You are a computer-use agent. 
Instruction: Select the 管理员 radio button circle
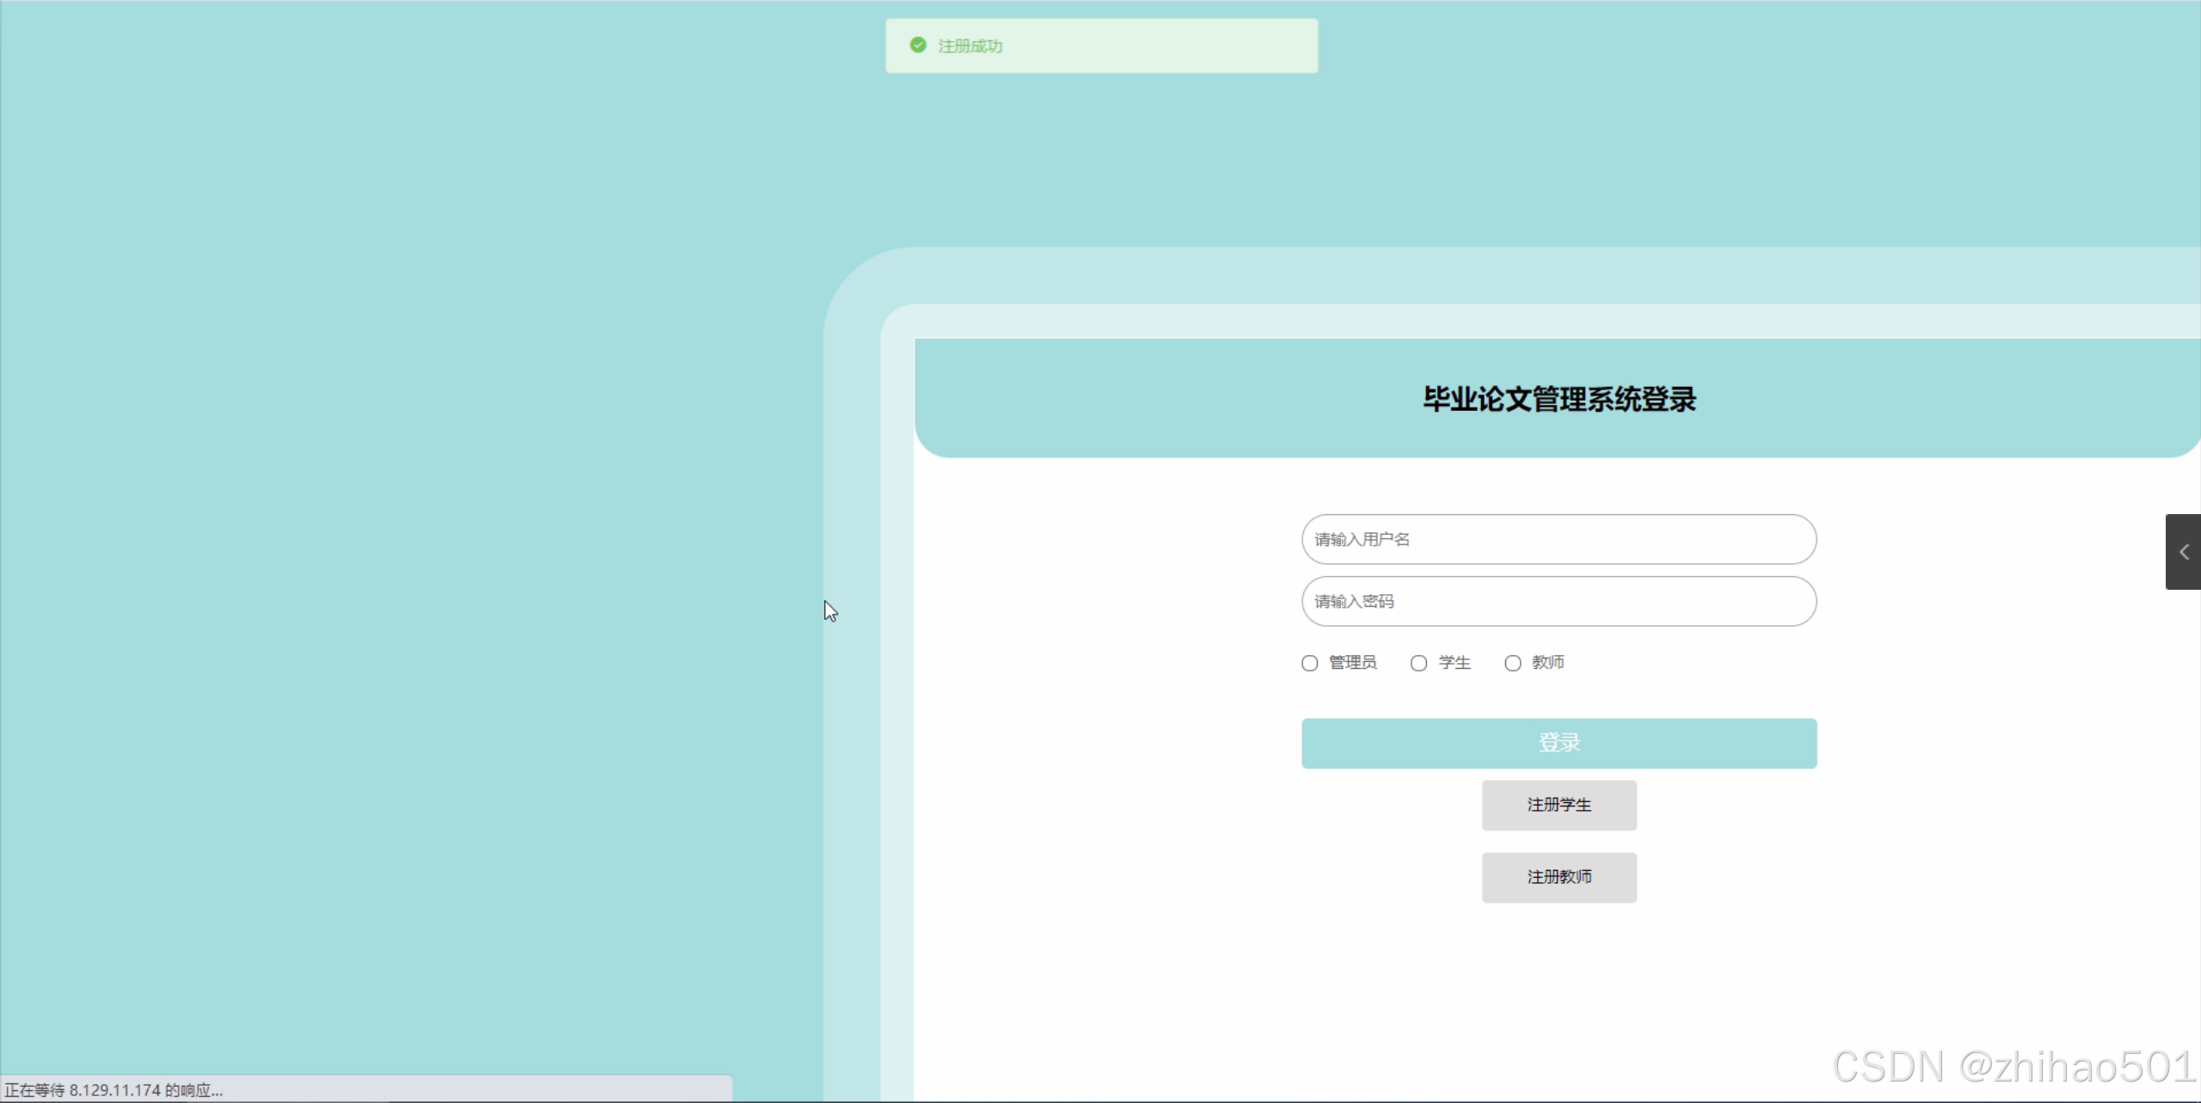click(x=1309, y=663)
